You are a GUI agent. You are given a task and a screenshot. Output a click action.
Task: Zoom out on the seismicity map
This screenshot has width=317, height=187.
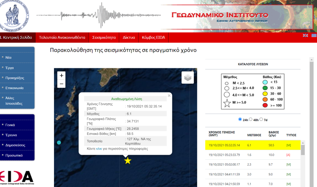[x=62, y=84]
